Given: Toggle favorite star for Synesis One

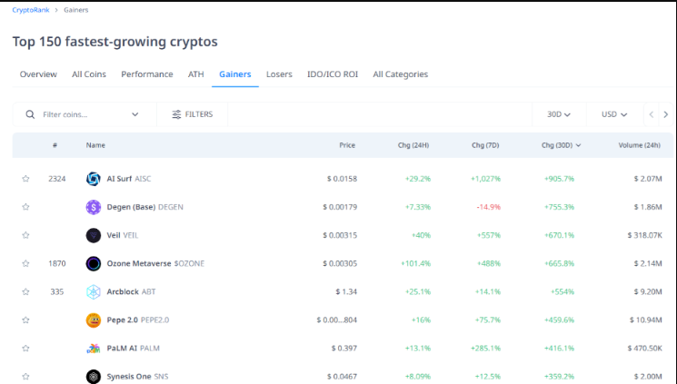Looking at the screenshot, I should tap(26, 377).
